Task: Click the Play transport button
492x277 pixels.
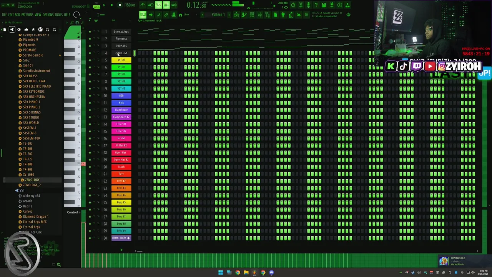Action: (x=104, y=5)
